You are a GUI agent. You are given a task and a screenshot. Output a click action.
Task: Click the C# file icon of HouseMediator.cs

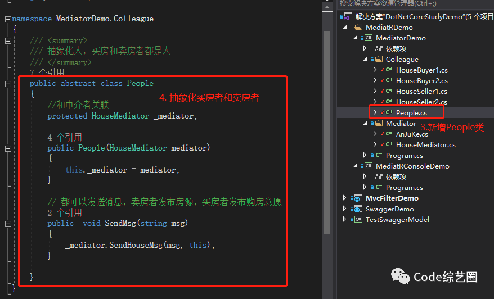pyautogui.click(x=389, y=144)
